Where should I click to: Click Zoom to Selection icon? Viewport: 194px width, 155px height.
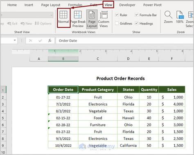[190, 19]
